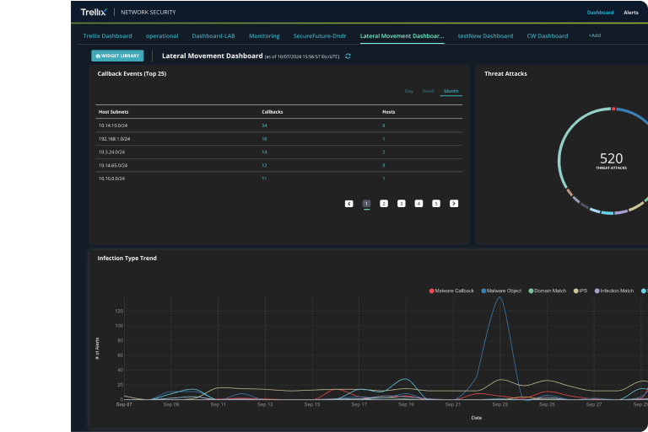Click the 10.14.65.0/24 subnet cell
The image size is (648, 432).
[x=113, y=165]
